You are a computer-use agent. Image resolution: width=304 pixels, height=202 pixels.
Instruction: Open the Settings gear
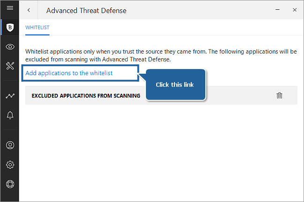point(10,165)
